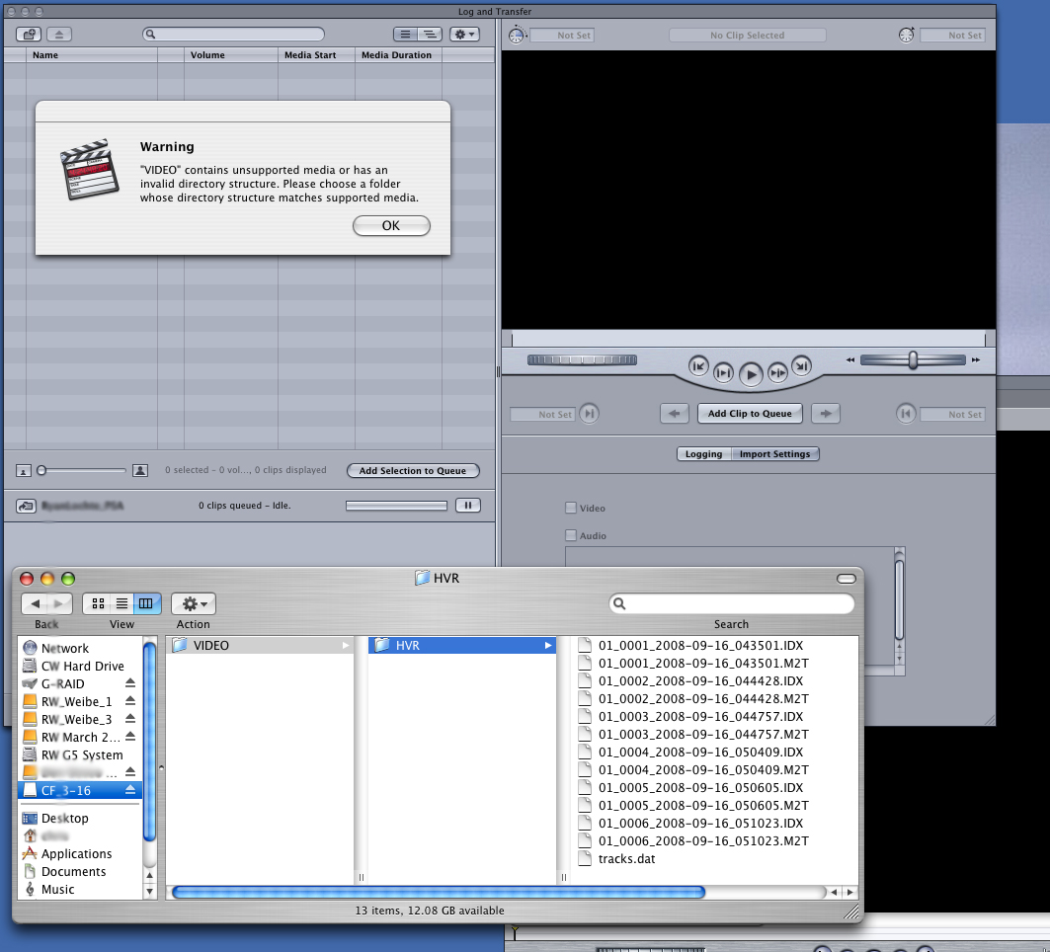
Task: Pause the transfer queue
Action: click(x=467, y=506)
